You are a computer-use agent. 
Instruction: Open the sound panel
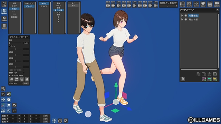coord(4,19)
